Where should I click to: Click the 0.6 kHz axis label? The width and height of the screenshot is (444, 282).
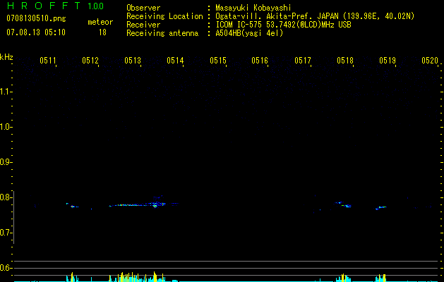tap(6, 268)
